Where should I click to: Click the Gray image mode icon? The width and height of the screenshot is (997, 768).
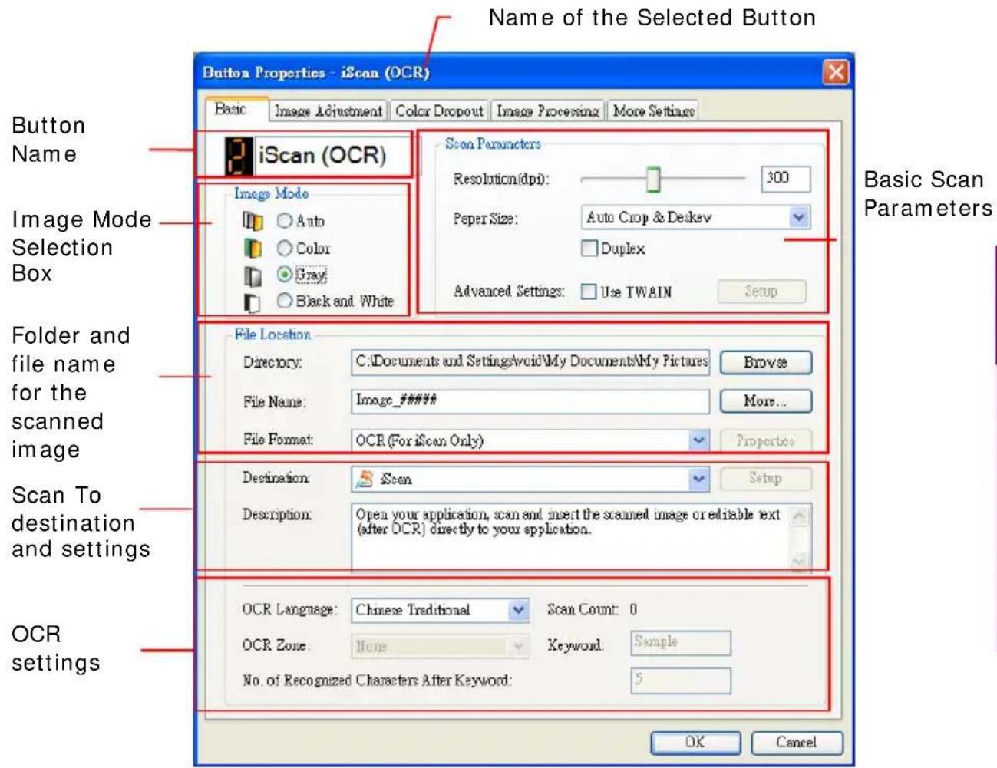coord(253,275)
